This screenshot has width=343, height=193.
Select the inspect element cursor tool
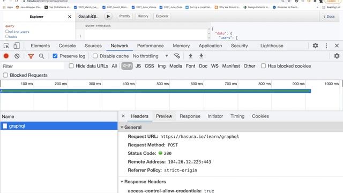click(x=6, y=46)
